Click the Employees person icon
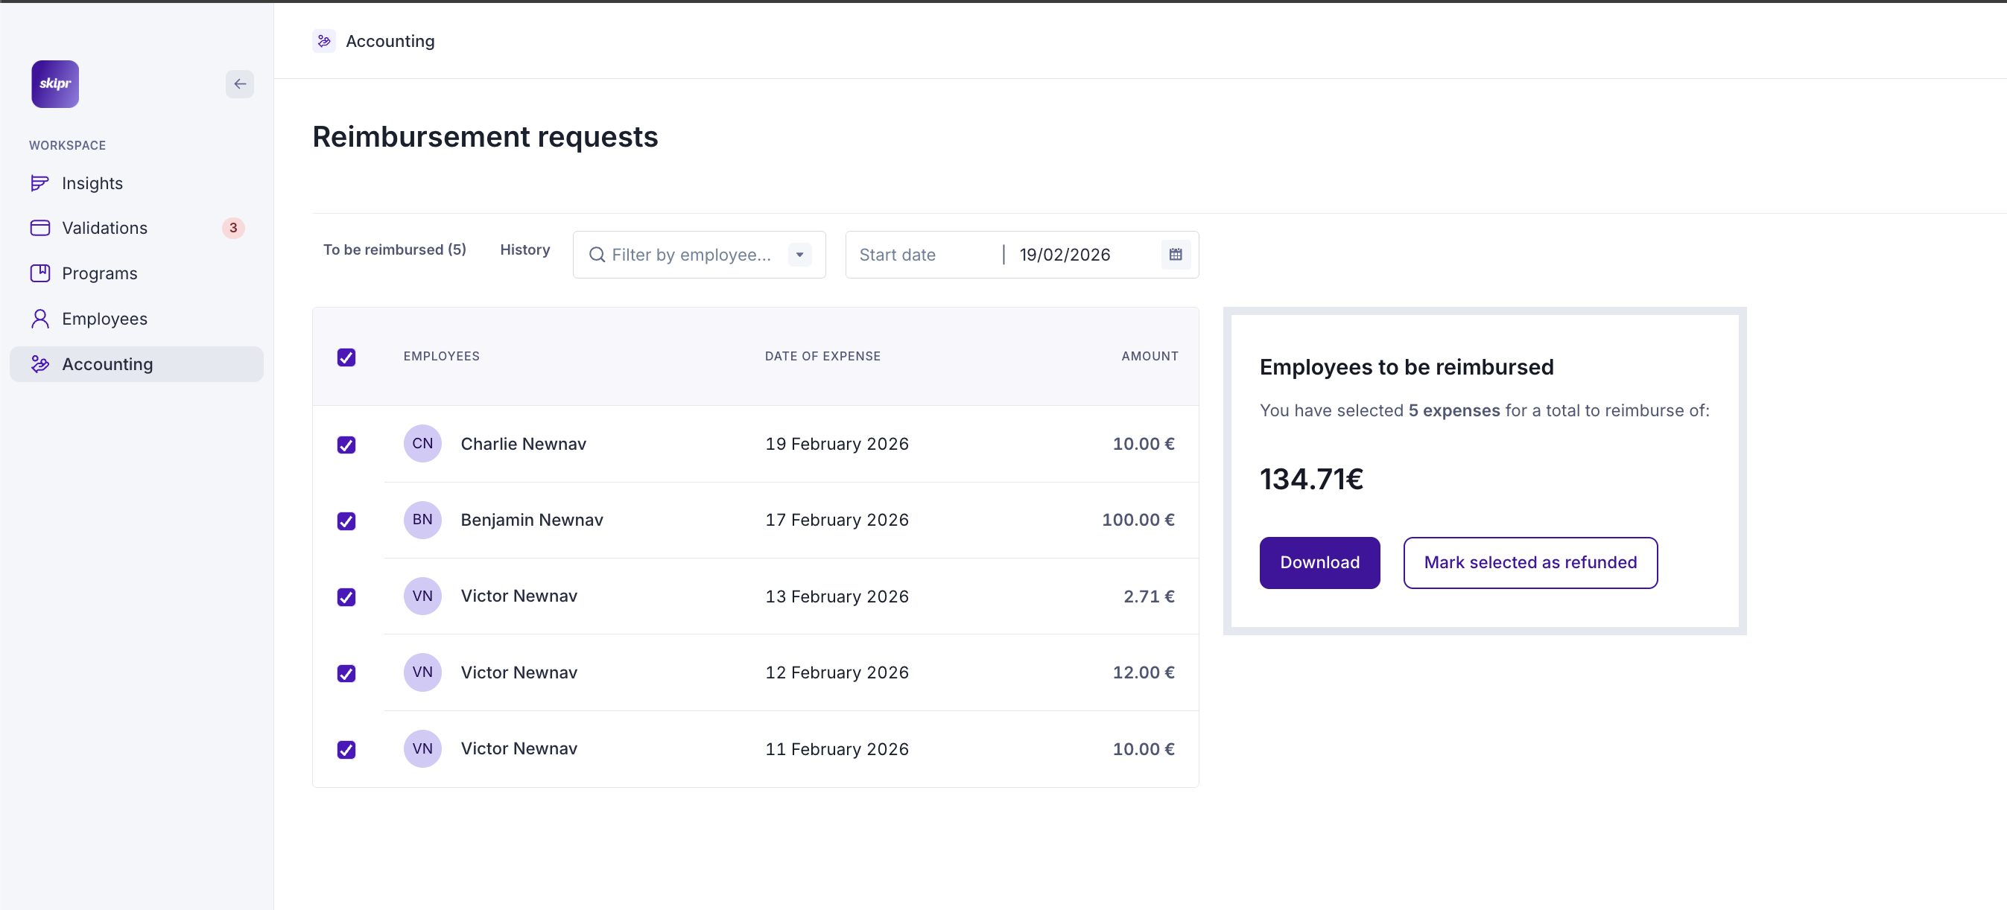The image size is (2007, 910). point(39,319)
